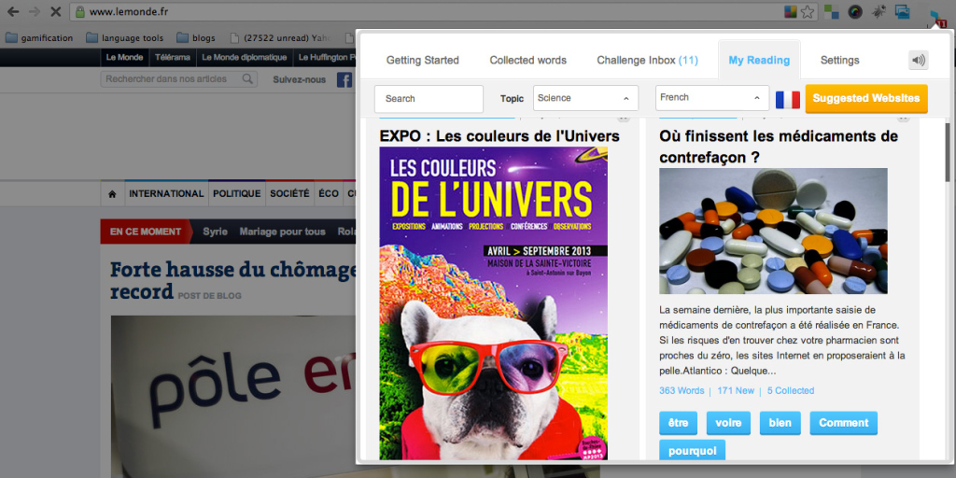Click the browser back arrow
The height and width of the screenshot is (478, 956).
(x=13, y=11)
